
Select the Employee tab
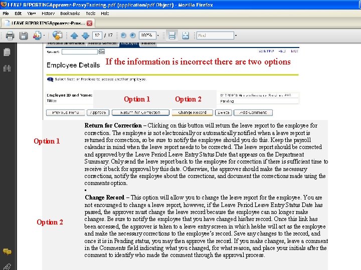pos(129,44)
